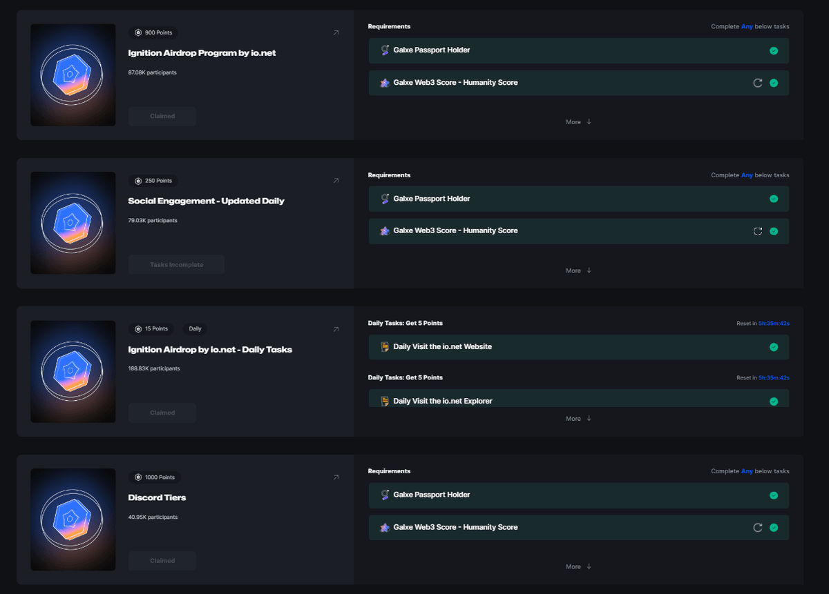Click document icon beside Daily Visit the io.net Website
Image resolution: width=829 pixels, height=594 pixels.
pos(385,347)
